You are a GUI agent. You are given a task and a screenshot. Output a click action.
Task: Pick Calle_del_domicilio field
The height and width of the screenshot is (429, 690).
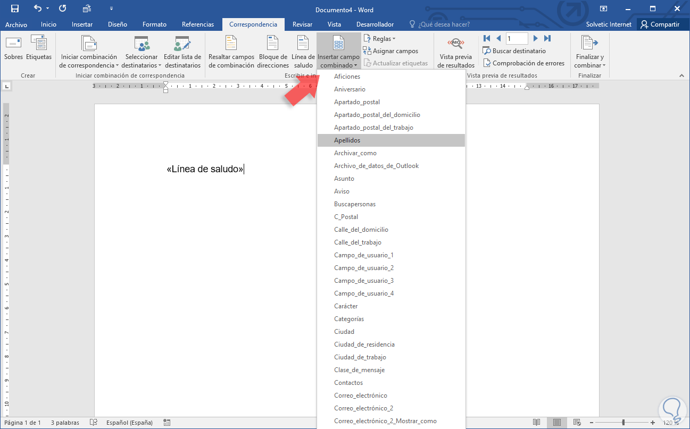tap(391, 230)
